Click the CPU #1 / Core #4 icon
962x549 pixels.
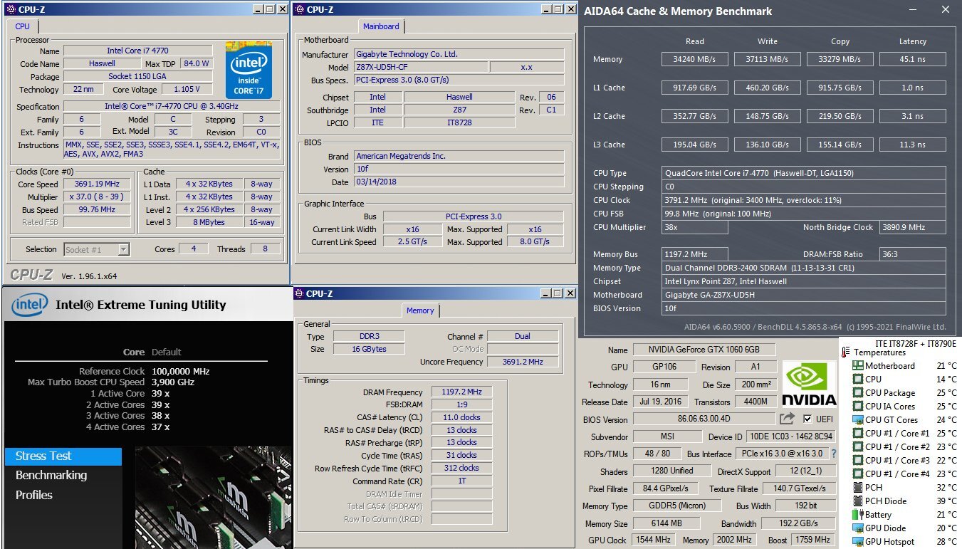[x=858, y=474]
